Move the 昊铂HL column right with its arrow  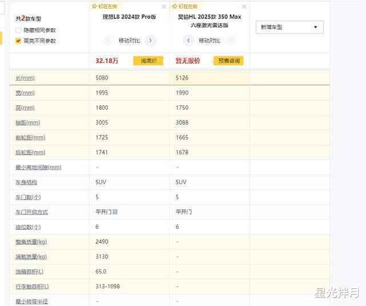coord(230,41)
